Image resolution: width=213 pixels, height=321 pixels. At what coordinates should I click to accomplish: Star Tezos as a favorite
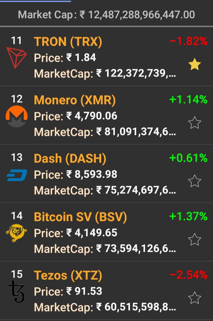pos(195,298)
